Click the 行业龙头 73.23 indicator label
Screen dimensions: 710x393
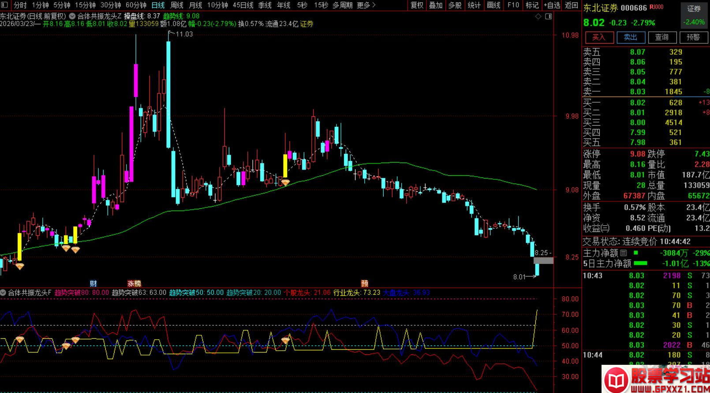(x=357, y=293)
